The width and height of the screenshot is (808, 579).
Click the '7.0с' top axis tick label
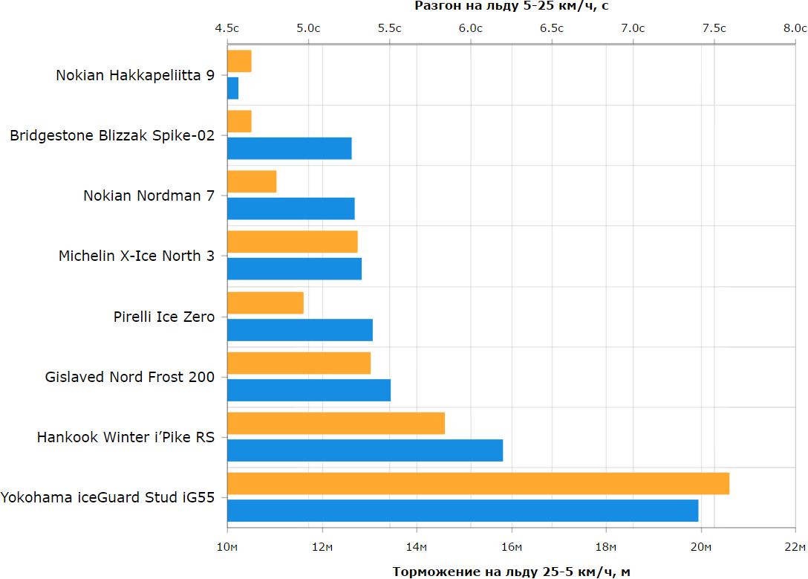click(633, 28)
